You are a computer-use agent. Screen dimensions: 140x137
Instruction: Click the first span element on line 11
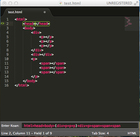pos(52,63)
